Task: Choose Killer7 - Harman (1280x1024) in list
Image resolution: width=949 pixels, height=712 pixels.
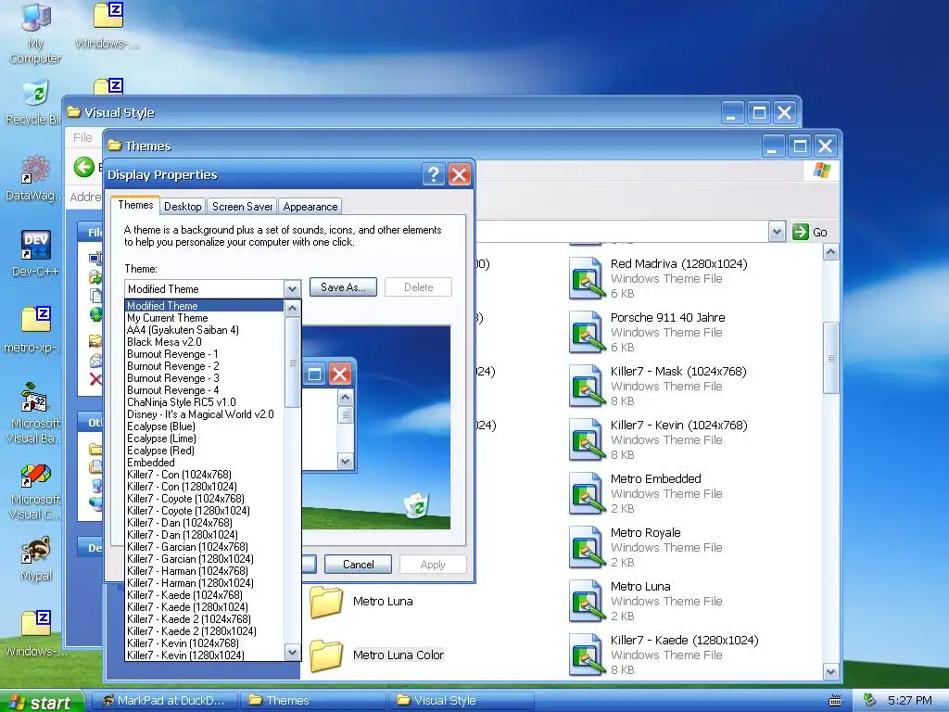Action: coord(205,583)
